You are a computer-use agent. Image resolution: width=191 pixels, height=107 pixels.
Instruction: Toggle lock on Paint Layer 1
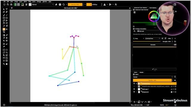pyautogui.click(x=172, y=89)
